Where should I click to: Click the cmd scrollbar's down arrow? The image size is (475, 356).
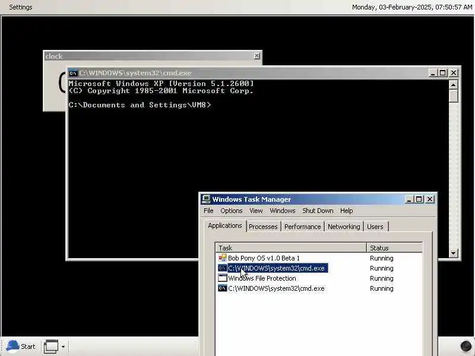(x=453, y=253)
